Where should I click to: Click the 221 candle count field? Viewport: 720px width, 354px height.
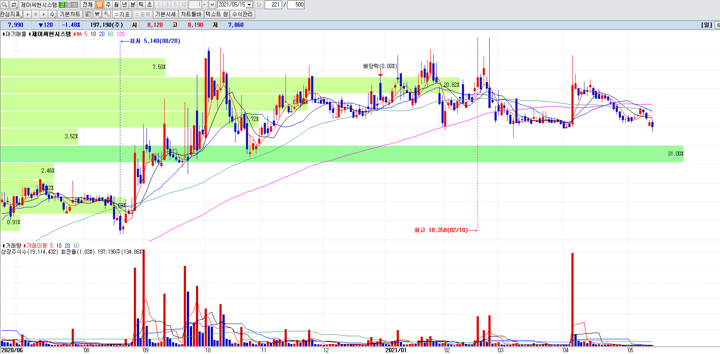click(x=273, y=4)
